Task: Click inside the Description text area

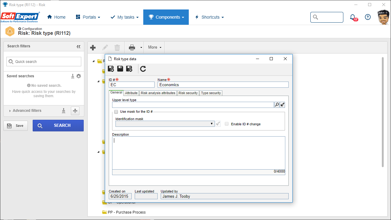Action: pos(199,153)
